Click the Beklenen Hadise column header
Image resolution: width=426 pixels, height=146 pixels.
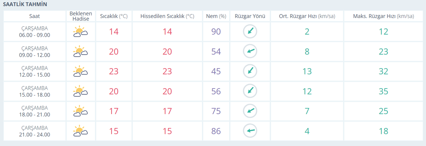[x=80, y=16]
